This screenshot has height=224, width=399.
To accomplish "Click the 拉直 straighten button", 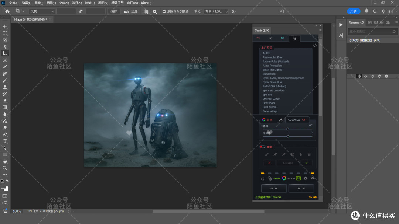I will 130,11.
